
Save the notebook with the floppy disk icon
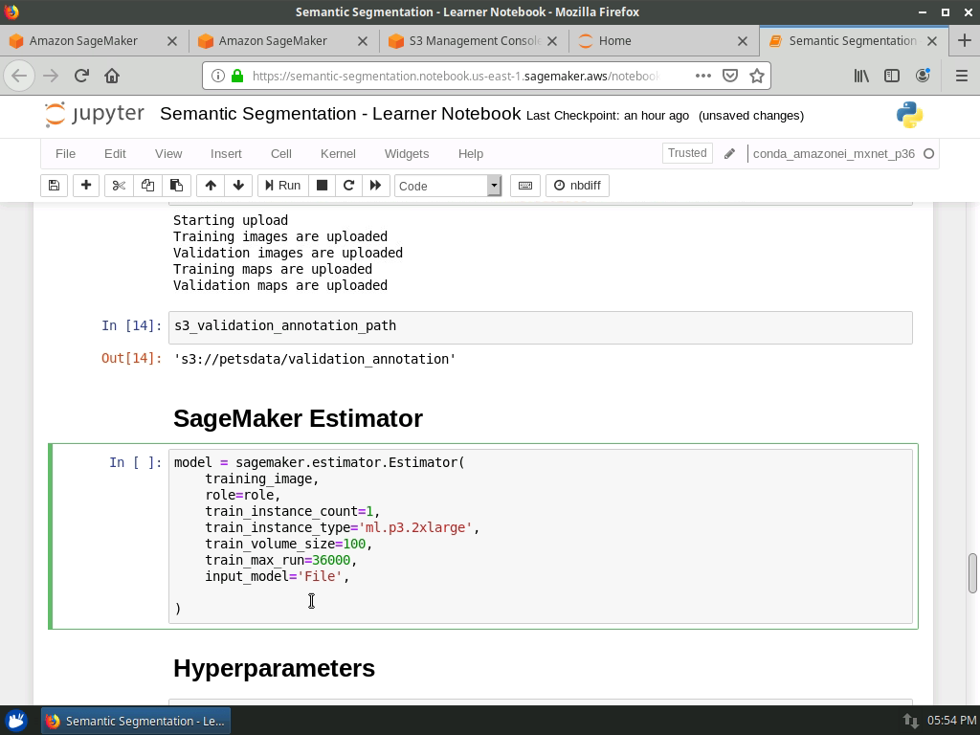pyautogui.click(x=55, y=186)
